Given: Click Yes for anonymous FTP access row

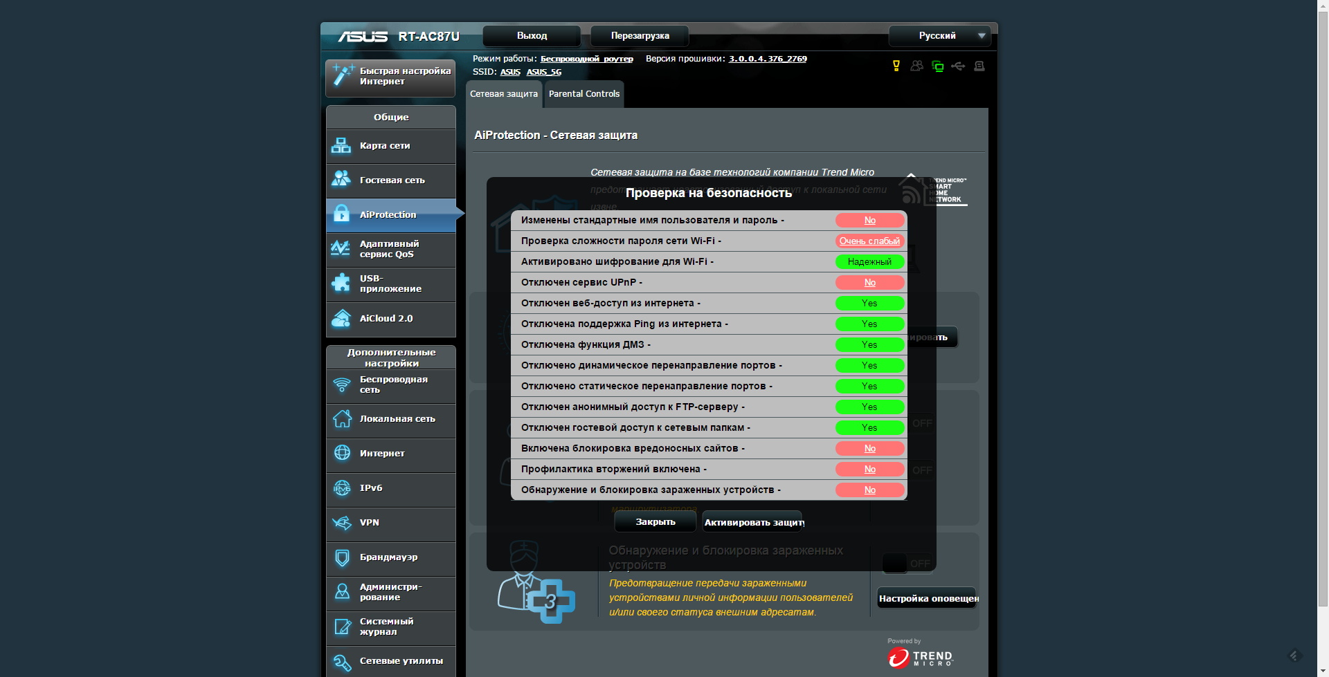Looking at the screenshot, I should point(870,407).
